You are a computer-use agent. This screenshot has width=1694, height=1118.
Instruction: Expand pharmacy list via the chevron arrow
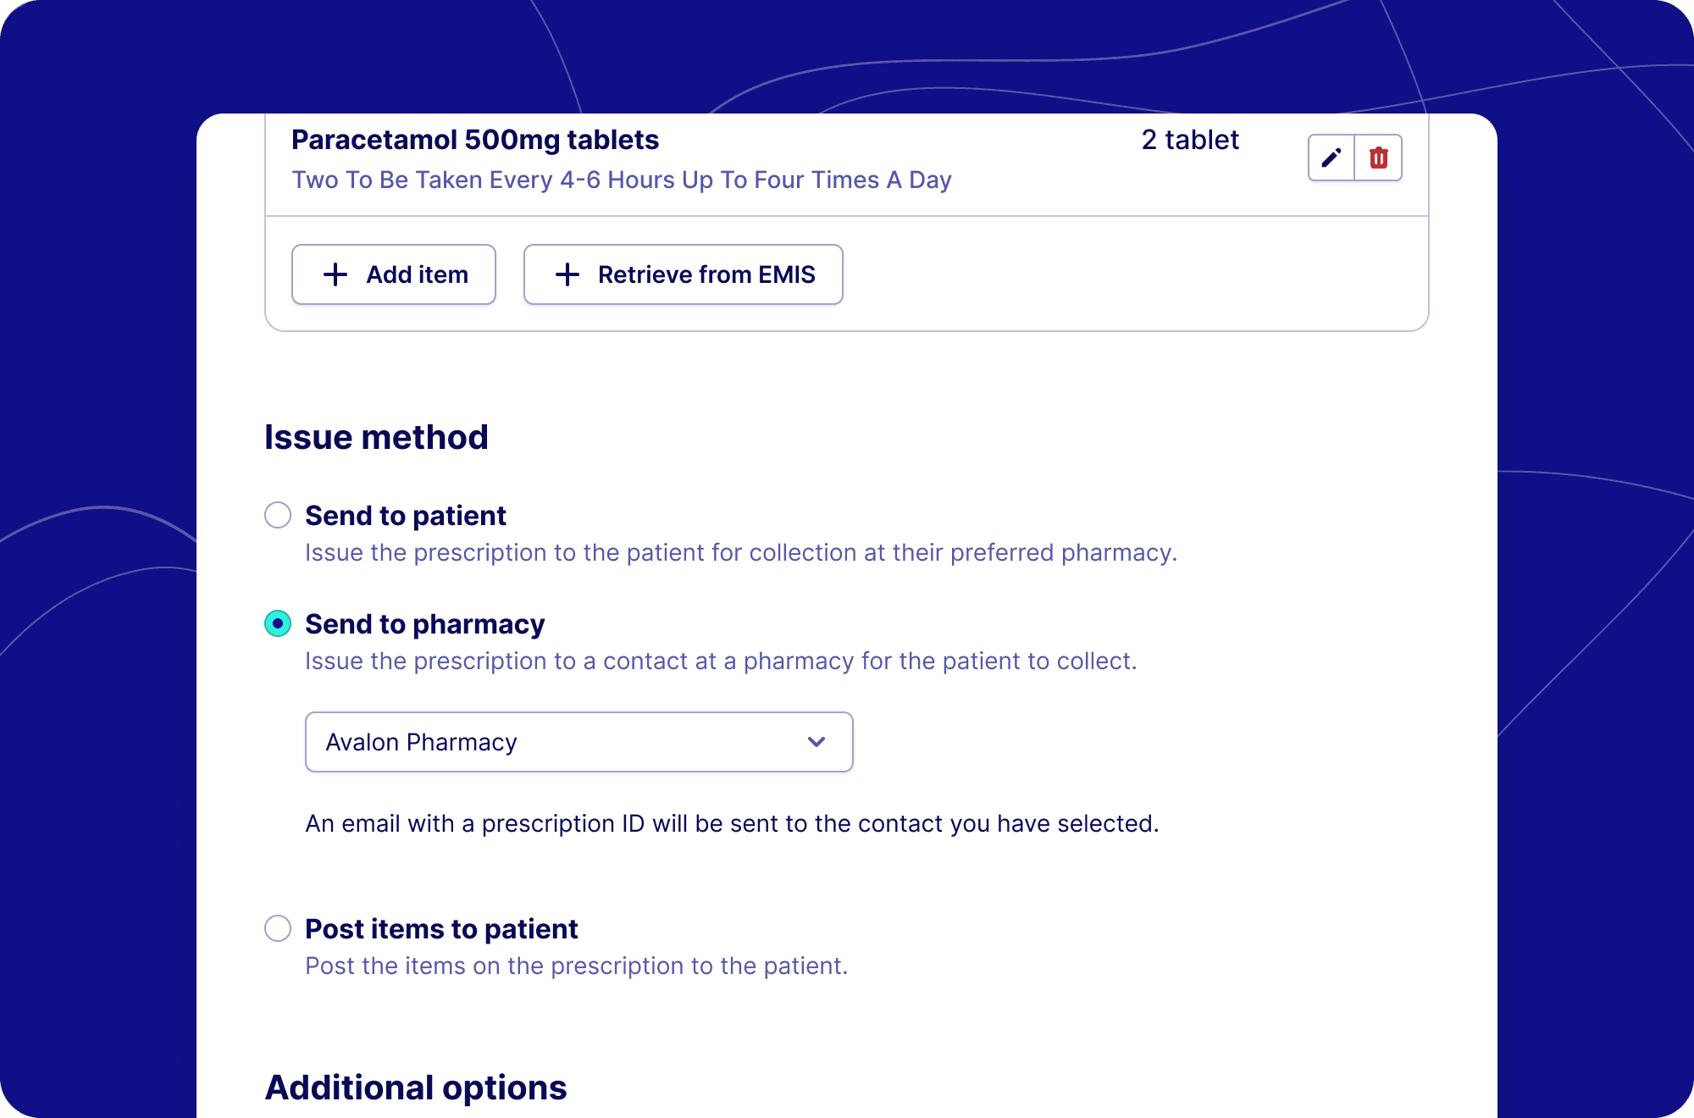[817, 742]
